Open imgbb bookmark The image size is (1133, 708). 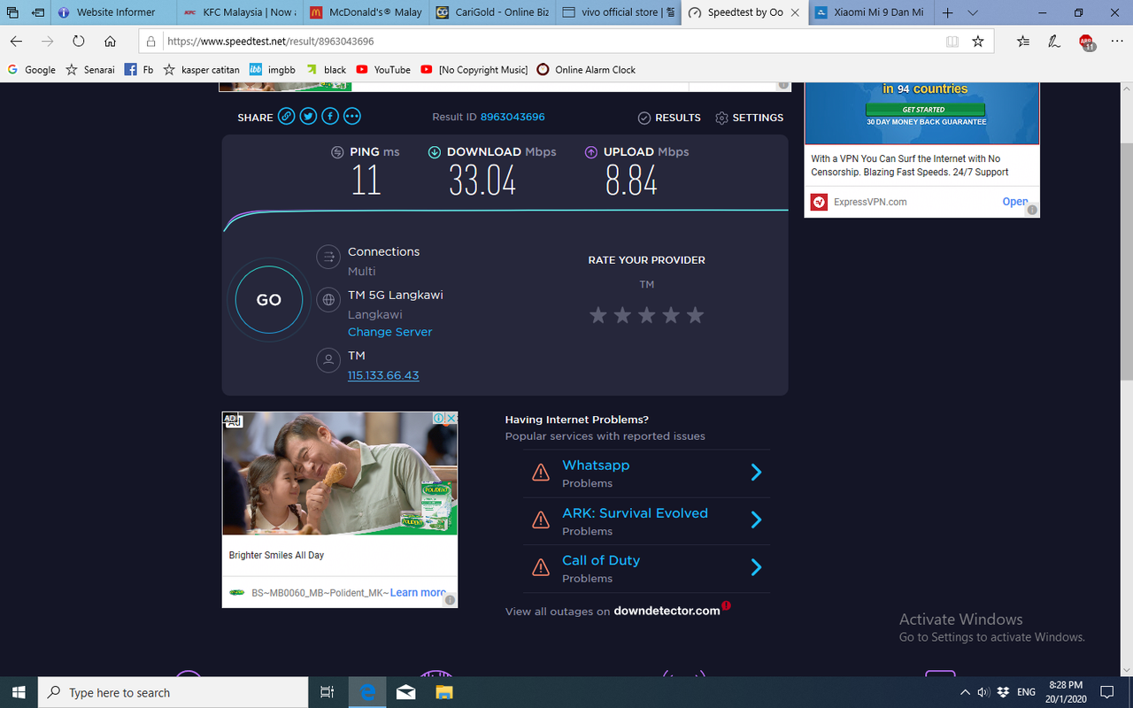pos(273,69)
